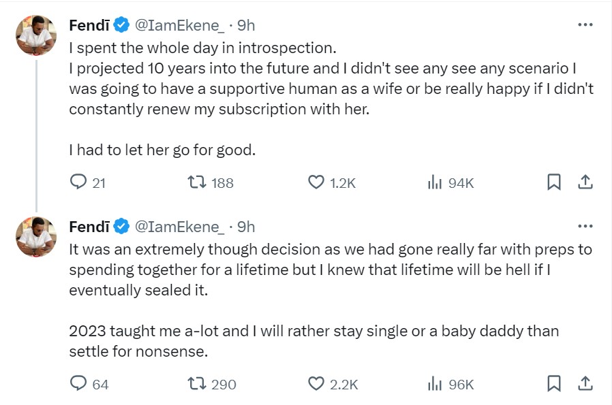Repost the second tweet with 290 reposts

pos(194,384)
